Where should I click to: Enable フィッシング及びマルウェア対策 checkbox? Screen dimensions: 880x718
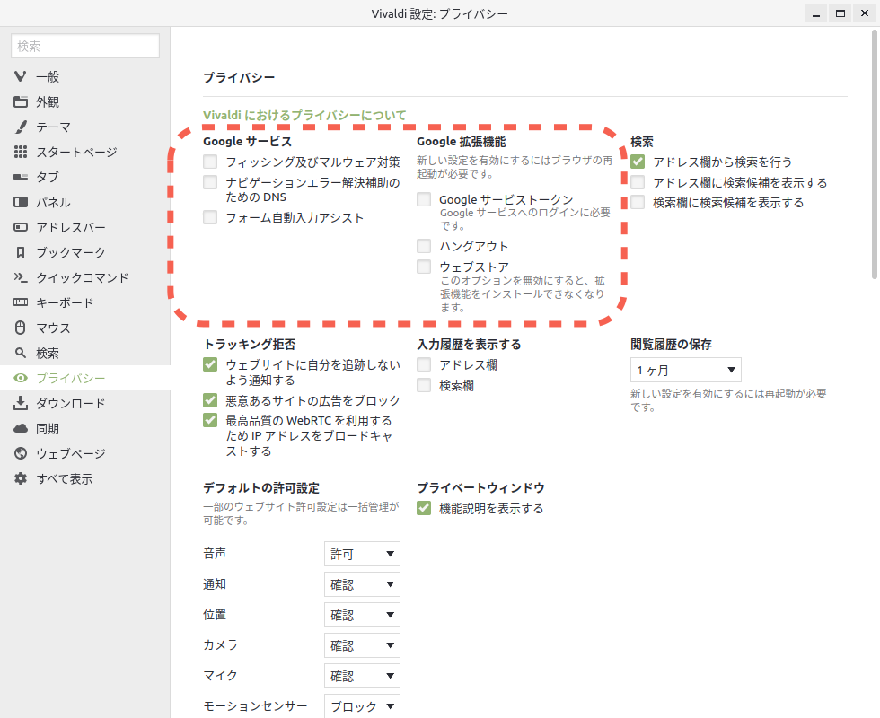pos(210,162)
